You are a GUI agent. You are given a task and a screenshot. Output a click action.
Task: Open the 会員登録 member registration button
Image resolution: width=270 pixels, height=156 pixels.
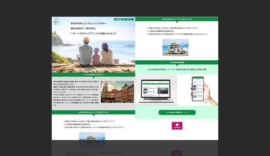coord(119,19)
